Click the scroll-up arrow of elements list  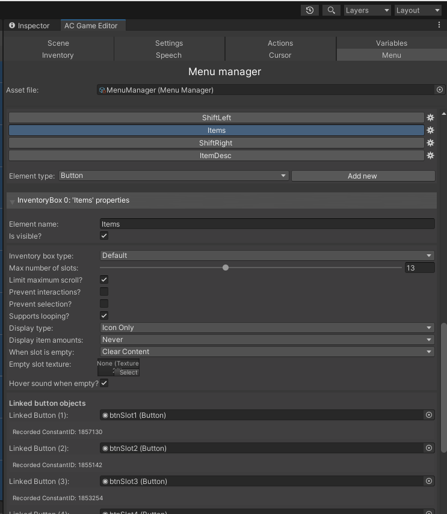tap(443, 114)
